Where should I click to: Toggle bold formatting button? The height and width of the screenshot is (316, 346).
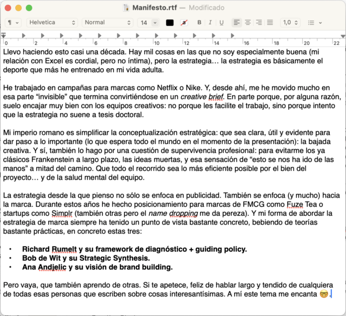(x=199, y=23)
